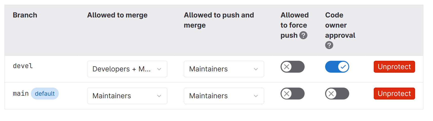This screenshot has height=121, width=433.
Task: Open main Allowed to merge Maintainers dropdown
Action: click(122, 96)
